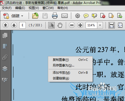Choose 复制图像(Y) from context menu
125x101 pixels.
pyautogui.click(x=70, y=60)
